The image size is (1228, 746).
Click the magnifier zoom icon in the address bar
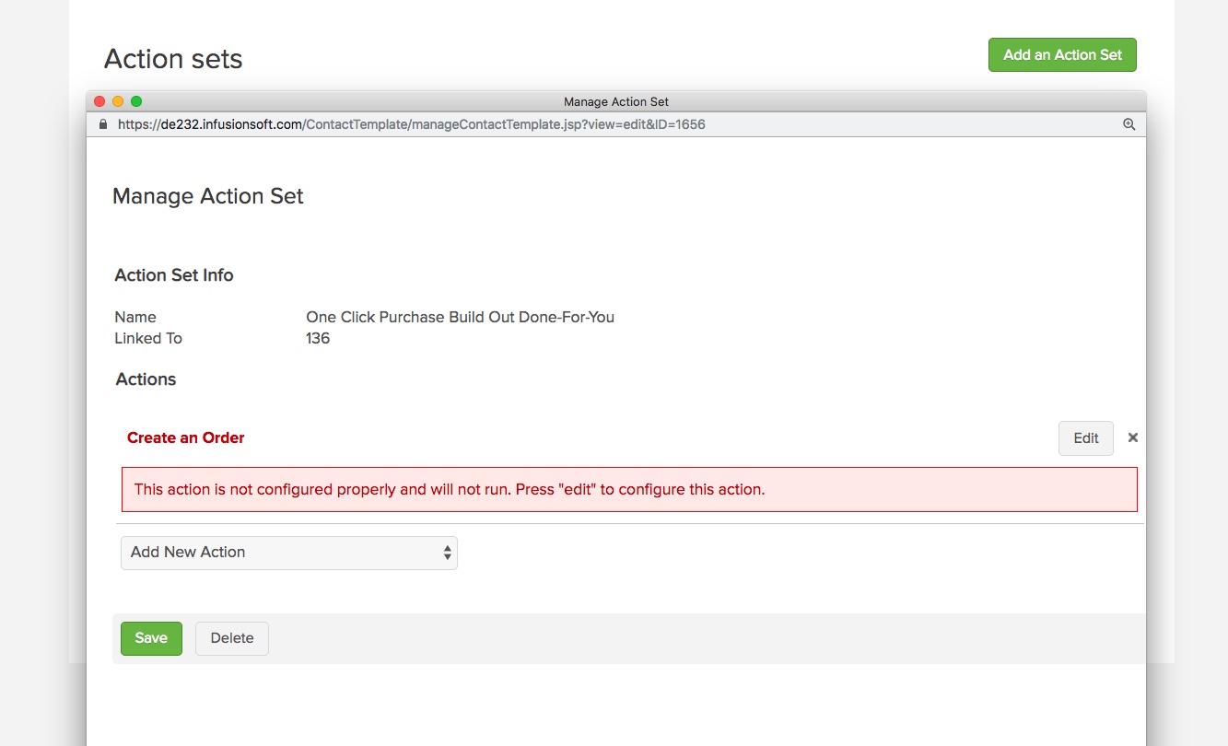pos(1129,123)
